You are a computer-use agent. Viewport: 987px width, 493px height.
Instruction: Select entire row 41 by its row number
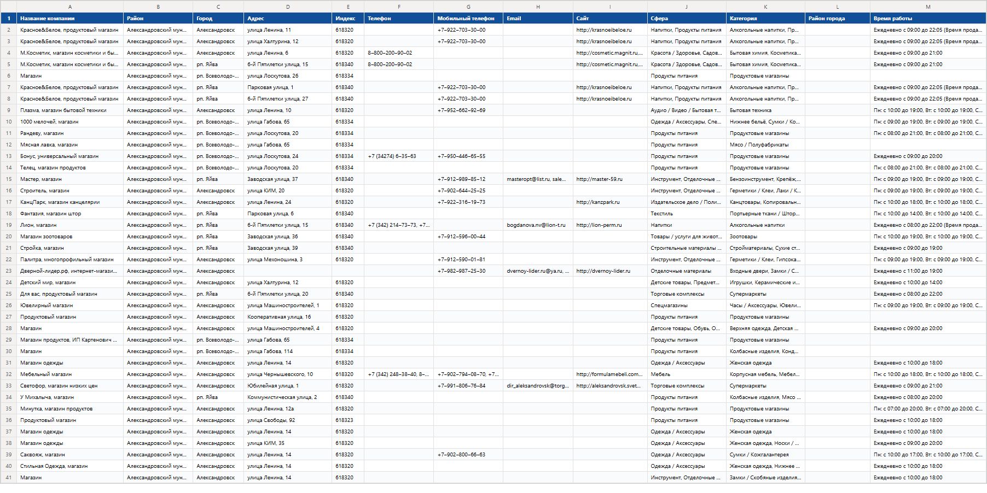click(x=9, y=478)
